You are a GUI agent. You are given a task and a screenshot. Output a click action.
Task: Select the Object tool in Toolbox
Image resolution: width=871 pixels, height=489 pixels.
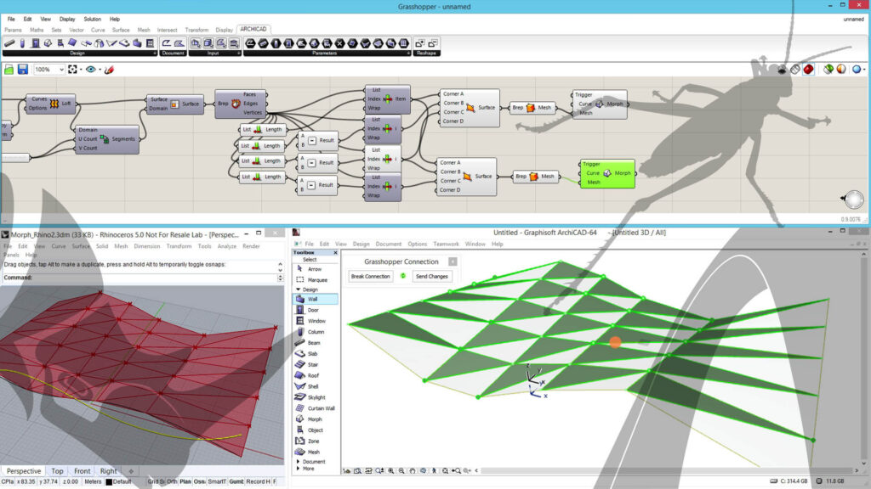click(x=315, y=430)
